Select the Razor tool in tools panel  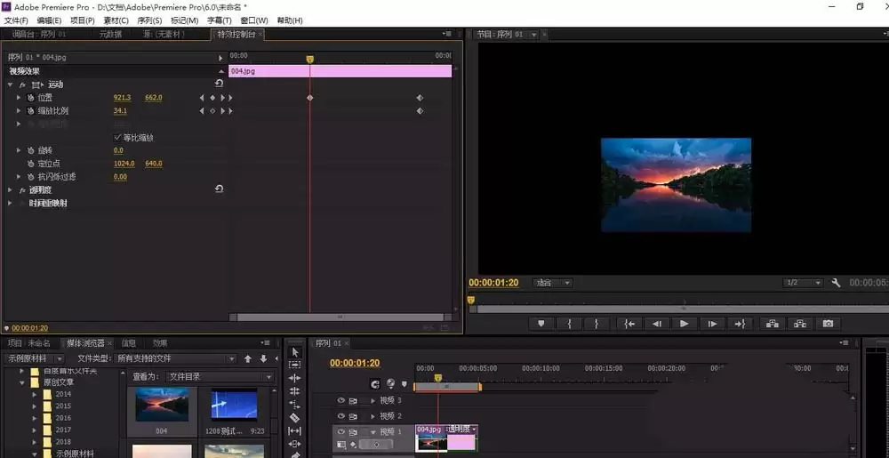(x=295, y=418)
